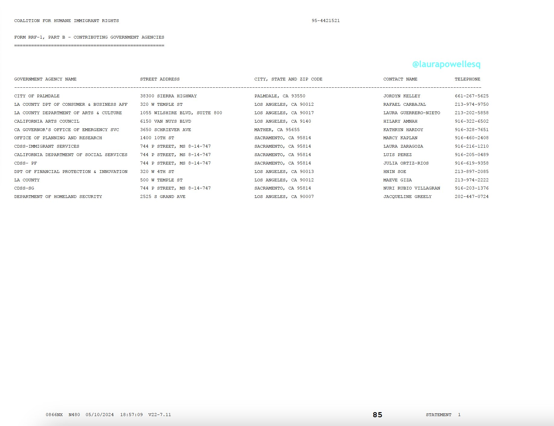Click phone number 202-447-0724
Screen dimensions: 554x426
pos(472,197)
